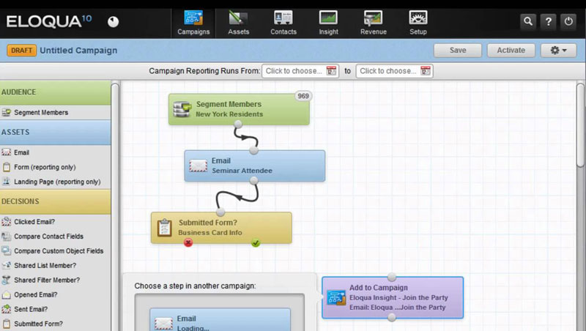Image resolution: width=586 pixels, height=331 pixels.
Task: Select Clicked Email? decision
Action: click(x=56, y=222)
